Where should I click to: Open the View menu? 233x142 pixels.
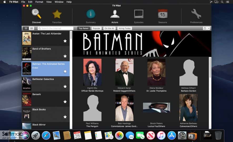pyautogui.click(x=49, y=2)
